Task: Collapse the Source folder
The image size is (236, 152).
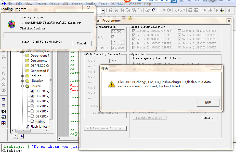Action: tap(22, 86)
